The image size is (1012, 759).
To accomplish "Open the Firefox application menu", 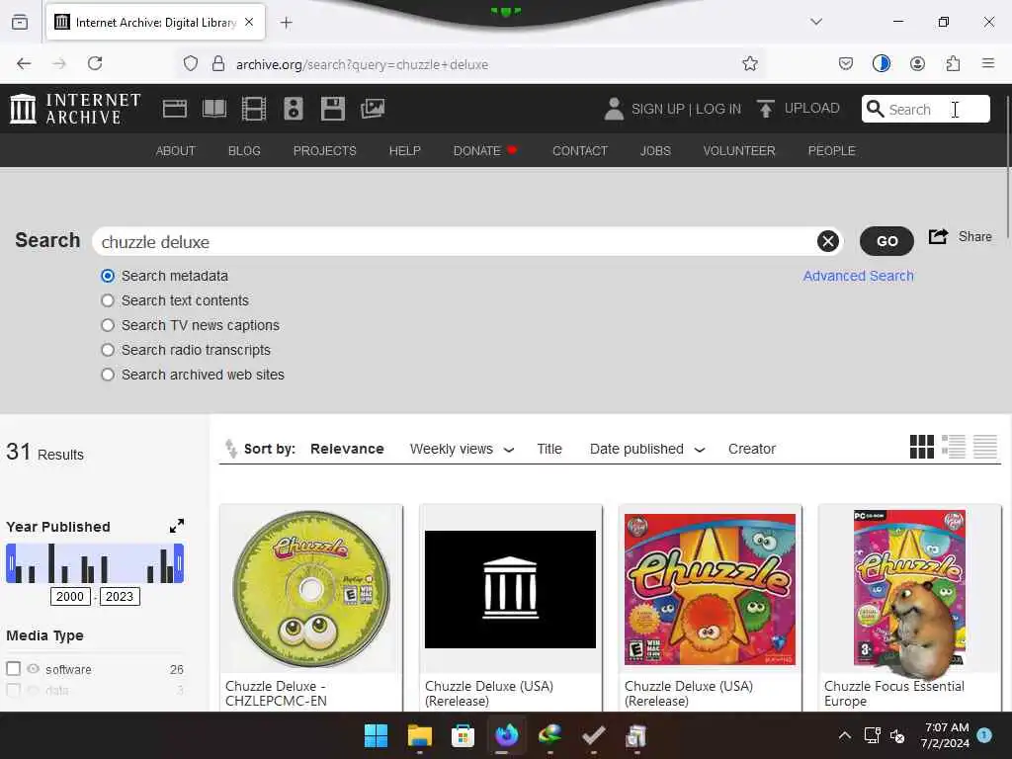I will pos(987,63).
